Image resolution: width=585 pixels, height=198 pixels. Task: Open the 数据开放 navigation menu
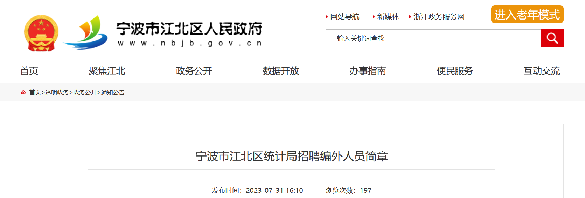(281, 71)
